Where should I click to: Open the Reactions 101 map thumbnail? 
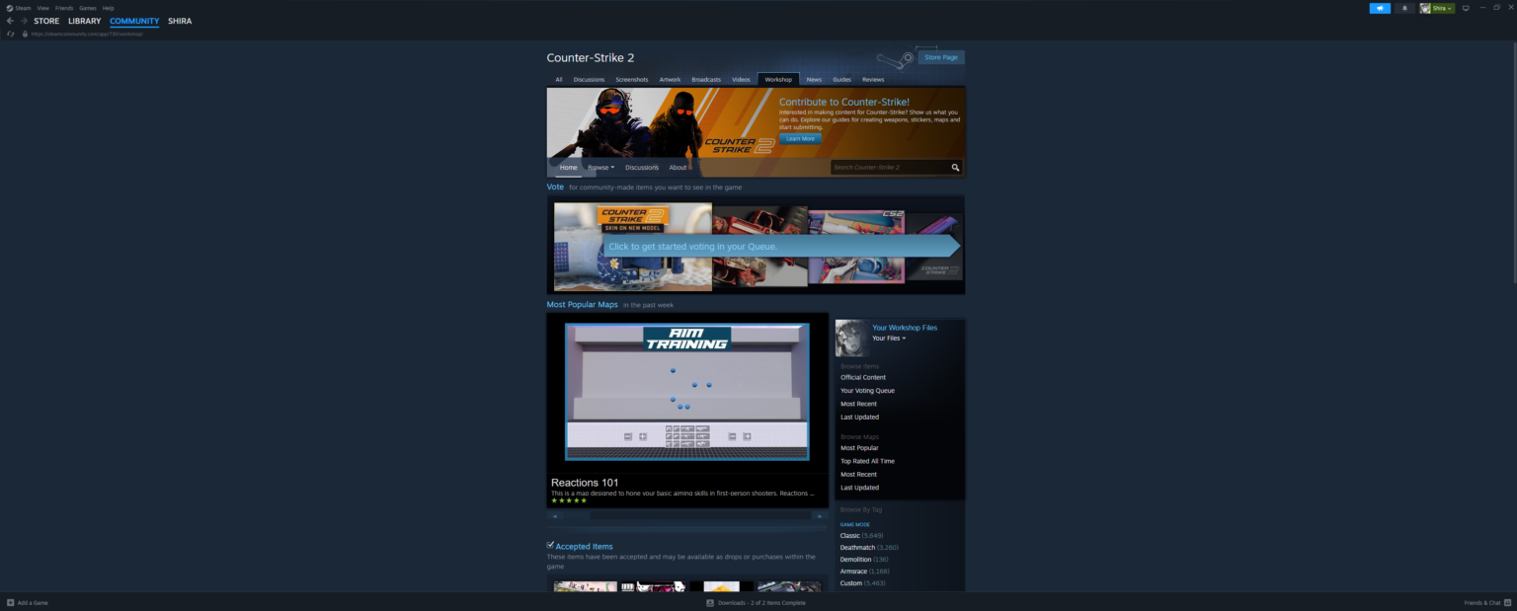click(x=686, y=391)
